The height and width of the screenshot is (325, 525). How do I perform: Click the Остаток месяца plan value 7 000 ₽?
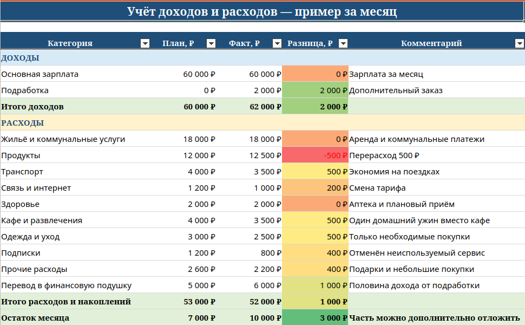click(183, 317)
